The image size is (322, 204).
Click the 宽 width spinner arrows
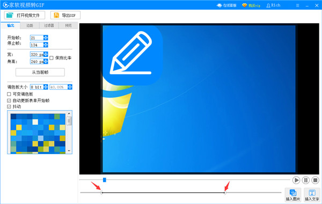coord(46,54)
